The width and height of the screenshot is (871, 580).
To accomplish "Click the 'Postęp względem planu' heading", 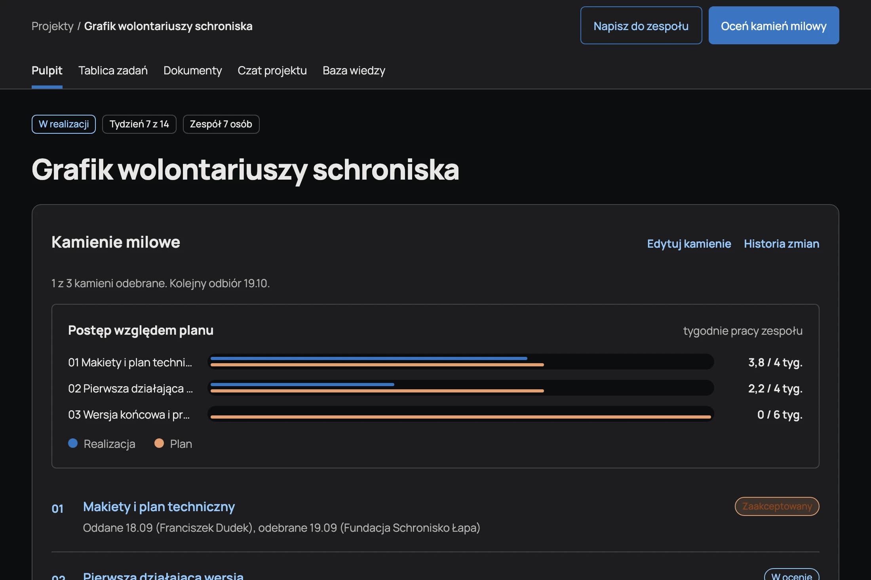I will pos(141,330).
